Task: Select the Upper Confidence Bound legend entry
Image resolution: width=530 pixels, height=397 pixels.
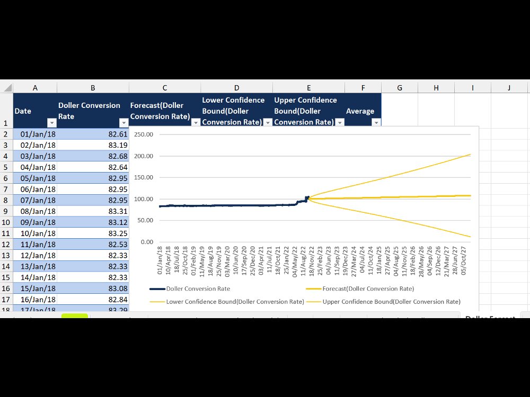Action: [x=383, y=302]
